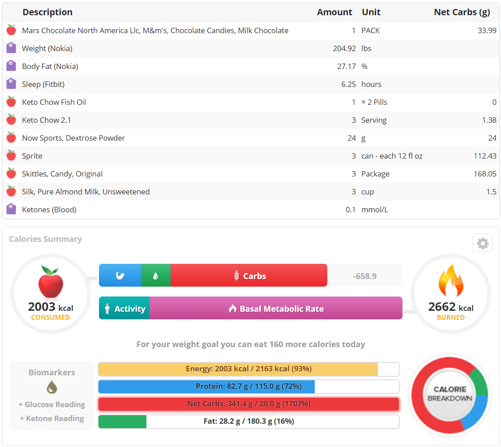Click the protein muscle icon segment
Screen dimensions: 501x447
tap(120, 275)
